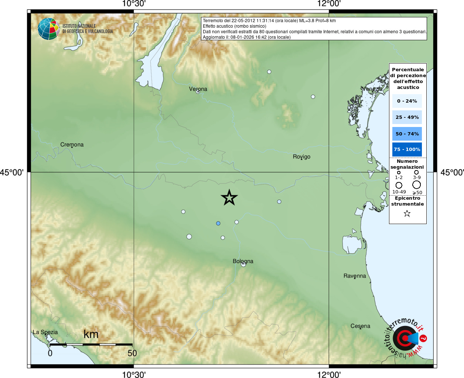Click the Cremona city label

72,144
